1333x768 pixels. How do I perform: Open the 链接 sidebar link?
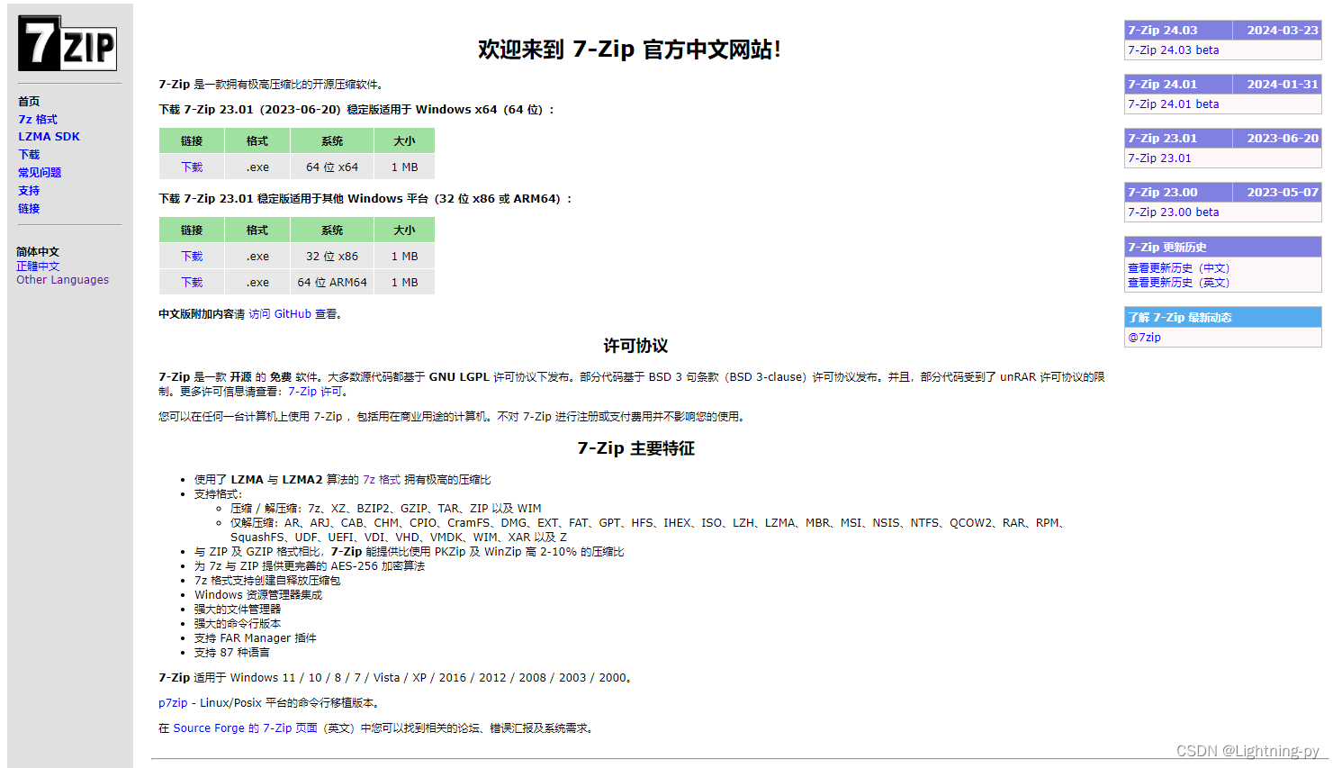point(29,208)
